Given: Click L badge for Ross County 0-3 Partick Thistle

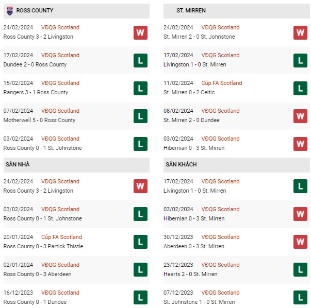Looking at the screenshot, I should (140, 242).
